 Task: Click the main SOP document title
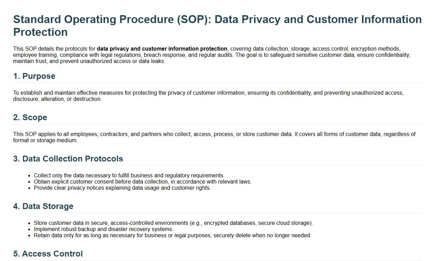point(217,20)
